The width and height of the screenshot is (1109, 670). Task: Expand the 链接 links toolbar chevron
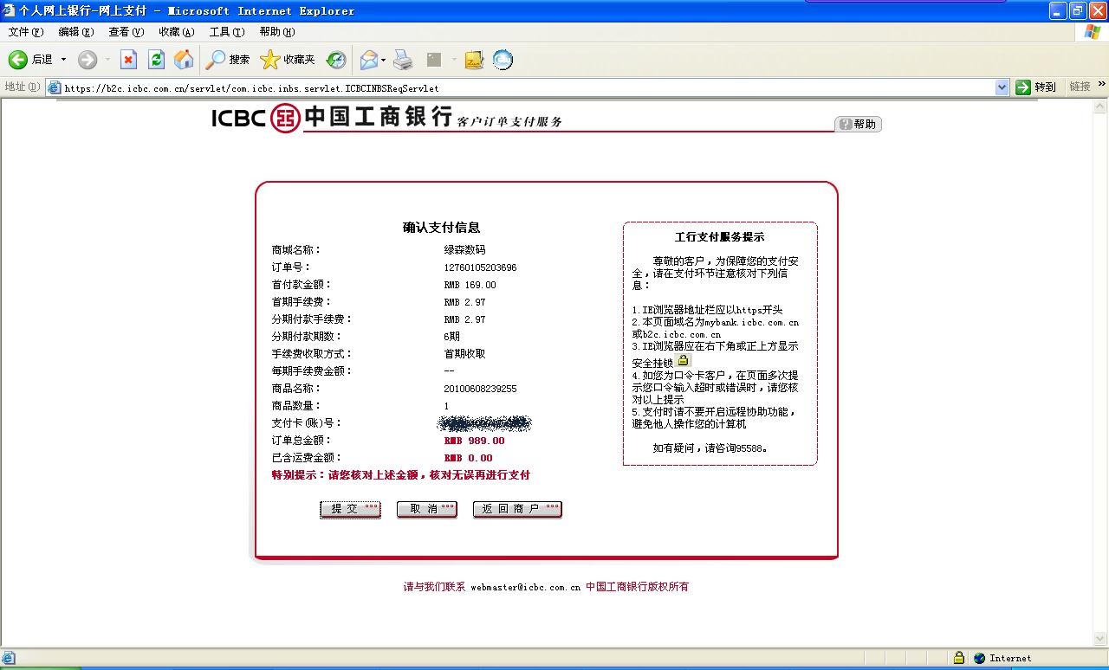coord(1102,85)
